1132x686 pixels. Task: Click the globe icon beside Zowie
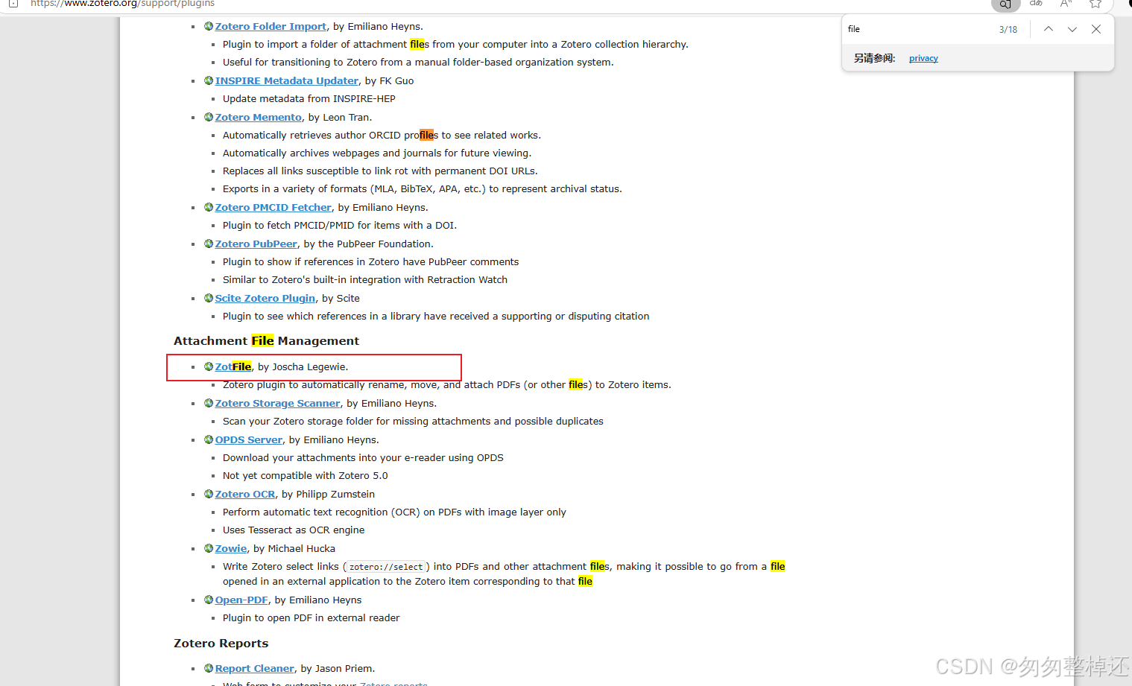[x=209, y=548]
